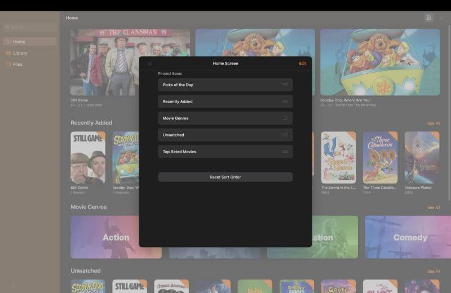Click the Unwatched section heading
451x293 pixels.
pyautogui.click(x=86, y=271)
